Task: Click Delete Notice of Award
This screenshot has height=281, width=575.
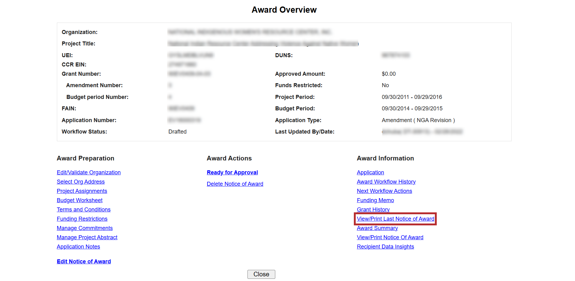Action: coord(235,184)
